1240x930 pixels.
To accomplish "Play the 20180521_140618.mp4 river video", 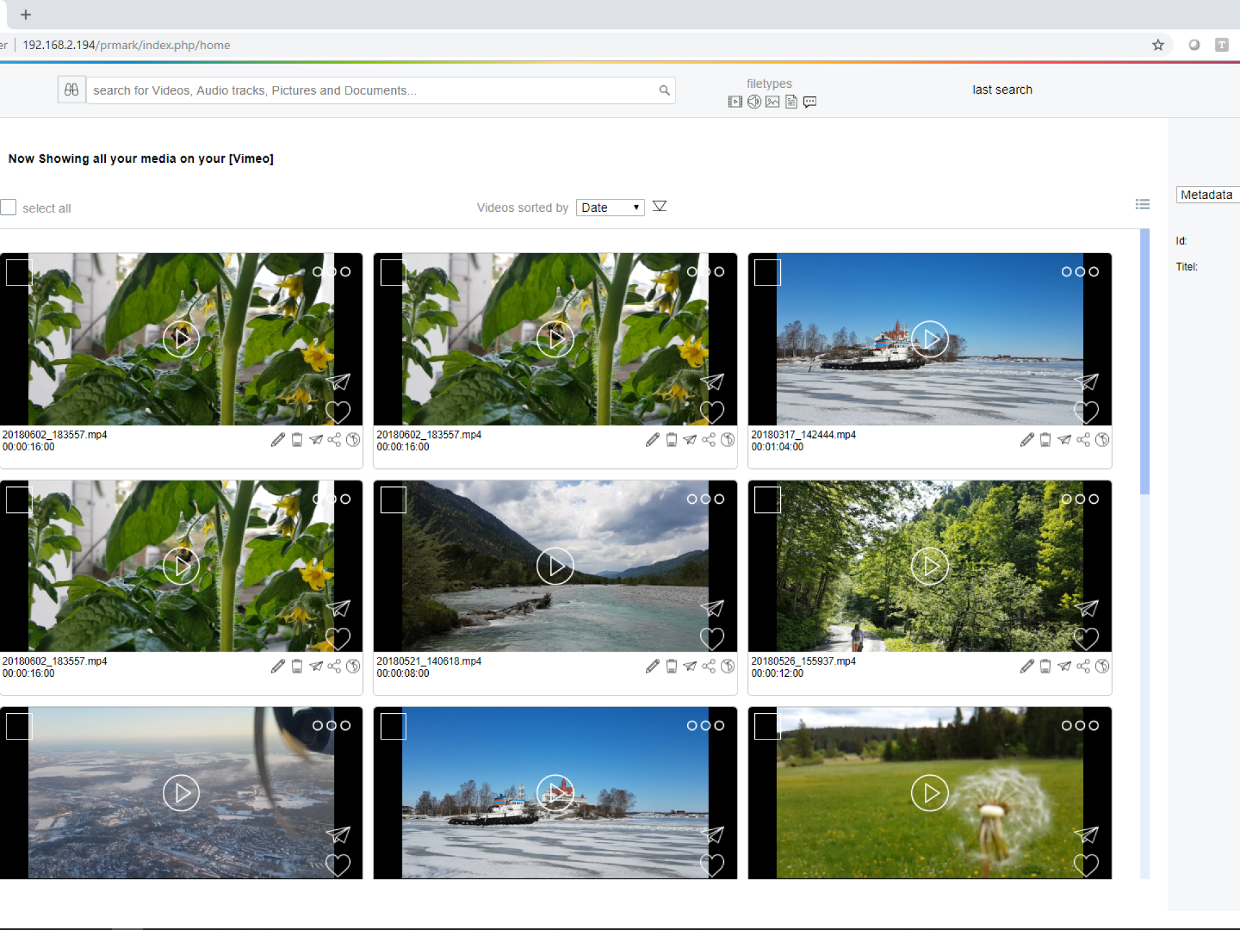I will [555, 566].
